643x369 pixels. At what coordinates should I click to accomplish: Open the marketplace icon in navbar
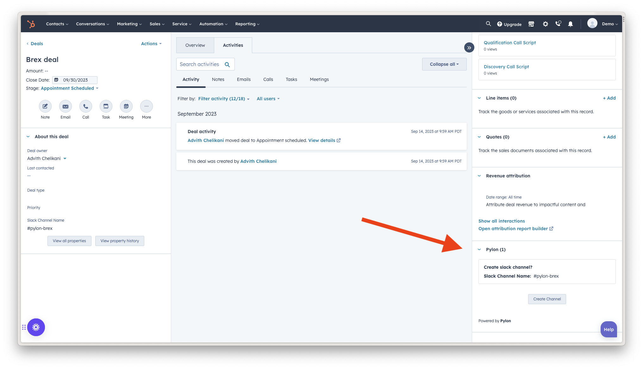tap(531, 24)
